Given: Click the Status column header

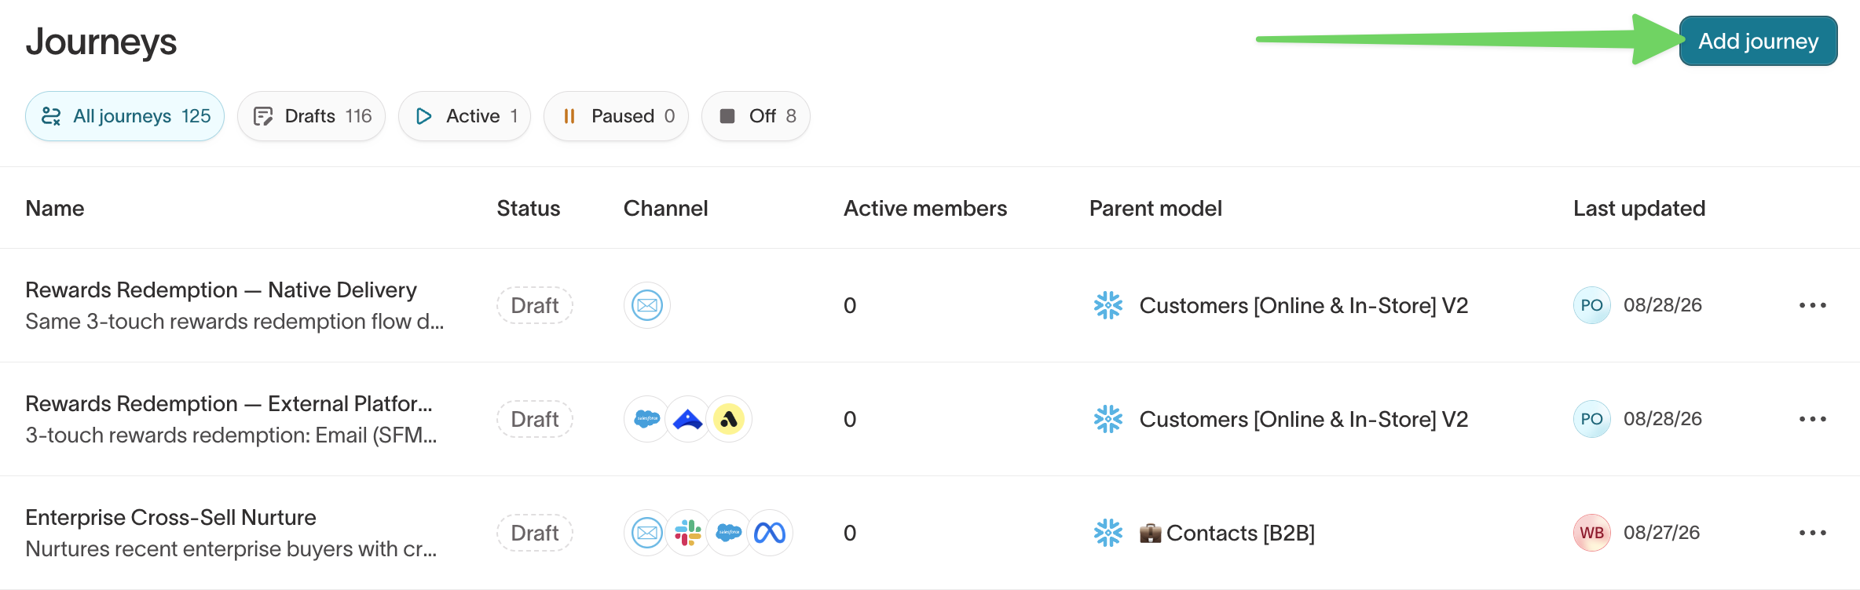Looking at the screenshot, I should pos(529,209).
